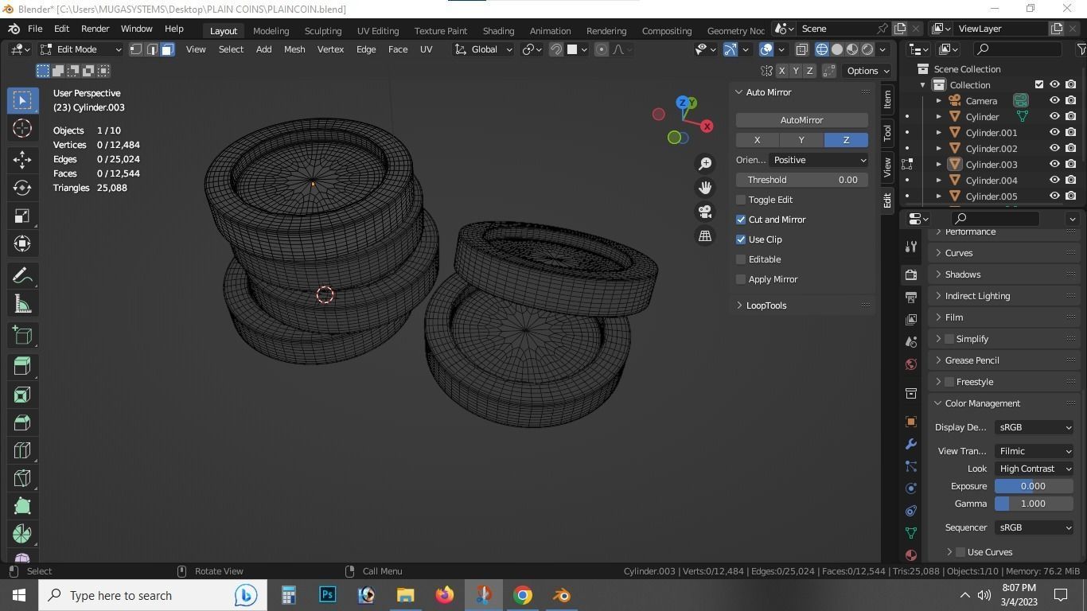1087x611 pixels.
Task: Set mirror axis to Y
Action: (801, 140)
